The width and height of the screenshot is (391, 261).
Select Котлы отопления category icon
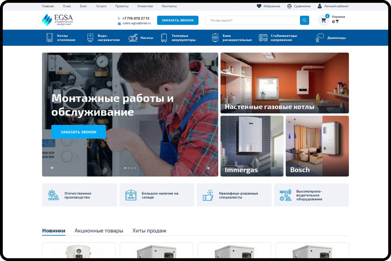(50, 38)
